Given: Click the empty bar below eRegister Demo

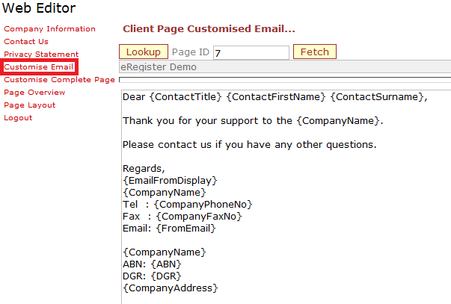Looking at the screenshot, I should [x=284, y=78].
